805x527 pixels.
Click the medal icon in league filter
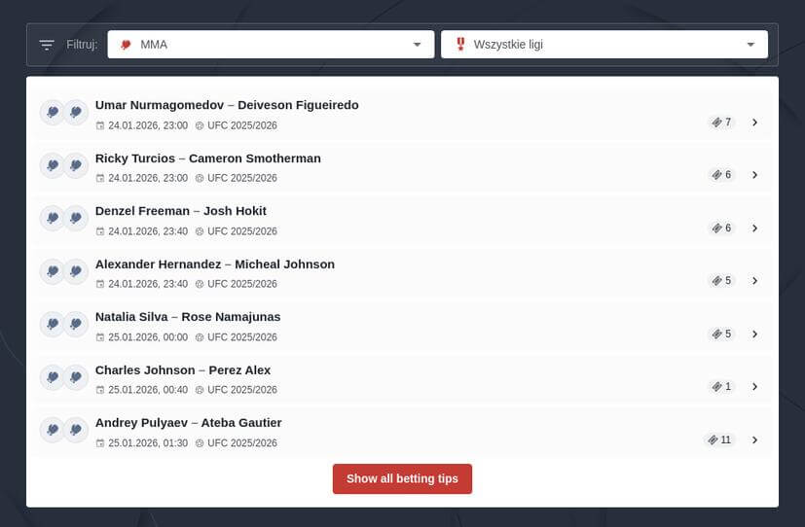(x=459, y=45)
